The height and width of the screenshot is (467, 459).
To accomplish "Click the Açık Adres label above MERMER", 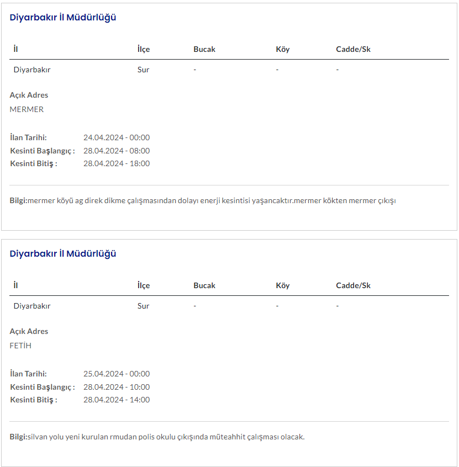I will [29, 95].
